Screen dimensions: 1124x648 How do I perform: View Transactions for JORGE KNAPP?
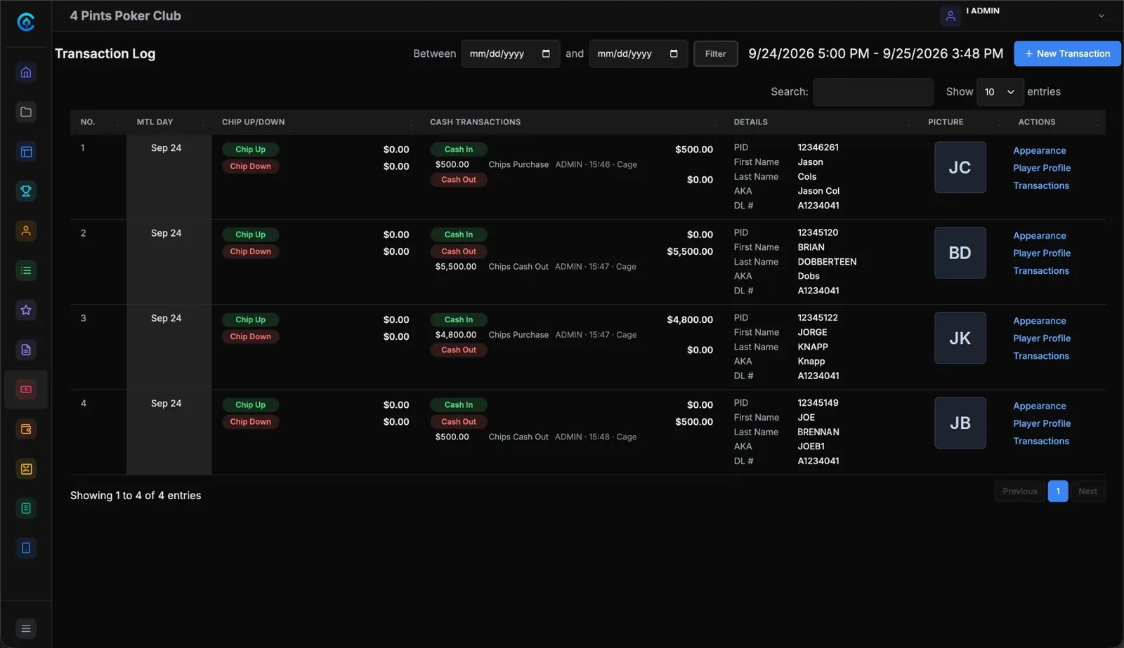click(1041, 356)
